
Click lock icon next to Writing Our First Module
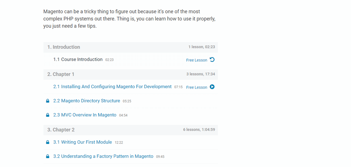(48, 142)
